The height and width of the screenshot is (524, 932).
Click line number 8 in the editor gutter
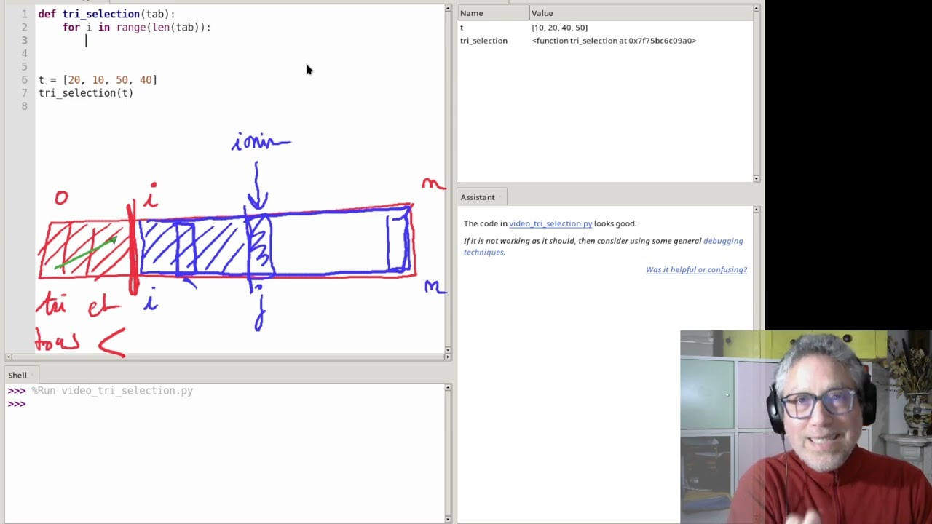[x=24, y=106]
